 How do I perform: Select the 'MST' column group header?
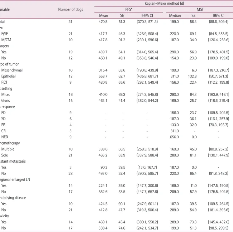tap(200, 10)
